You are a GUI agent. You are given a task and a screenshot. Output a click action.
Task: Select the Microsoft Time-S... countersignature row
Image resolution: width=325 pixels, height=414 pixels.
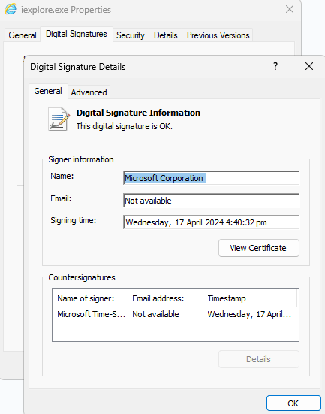(176, 314)
